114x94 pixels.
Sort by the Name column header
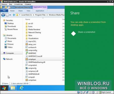click(28, 20)
